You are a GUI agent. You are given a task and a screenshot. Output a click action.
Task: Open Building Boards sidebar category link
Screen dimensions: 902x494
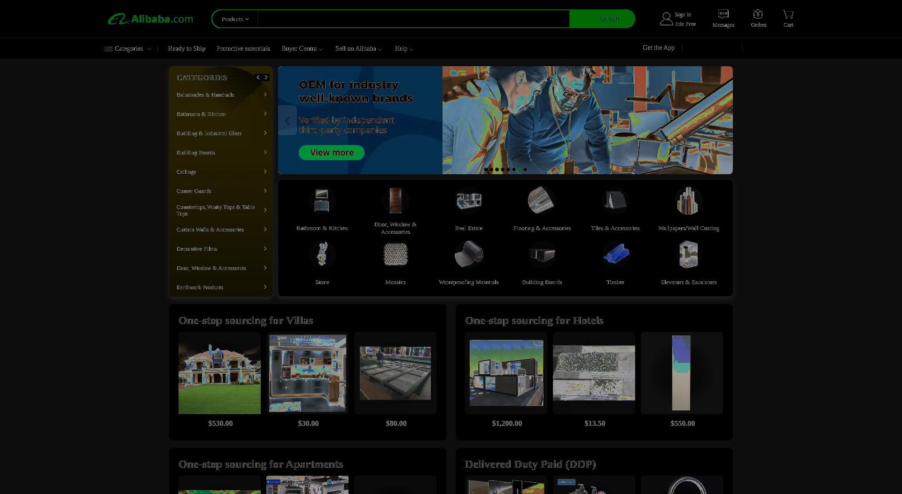[195, 153]
